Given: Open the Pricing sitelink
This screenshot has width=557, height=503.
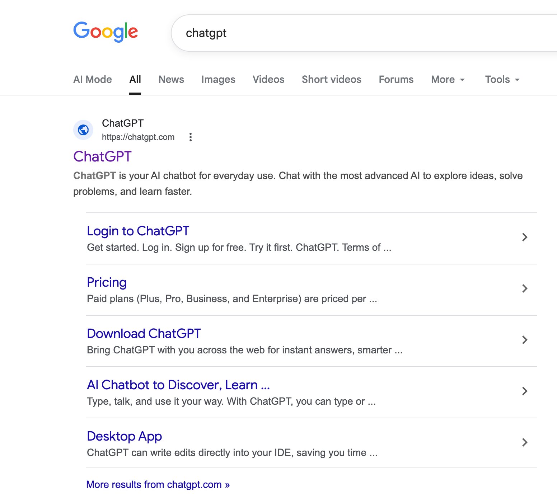Looking at the screenshot, I should [107, 282].
